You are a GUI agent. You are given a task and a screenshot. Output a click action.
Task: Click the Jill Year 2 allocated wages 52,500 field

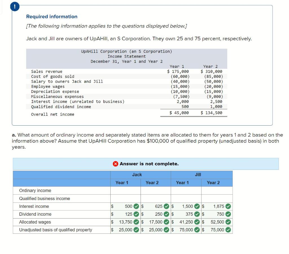[x=217, y=222]
